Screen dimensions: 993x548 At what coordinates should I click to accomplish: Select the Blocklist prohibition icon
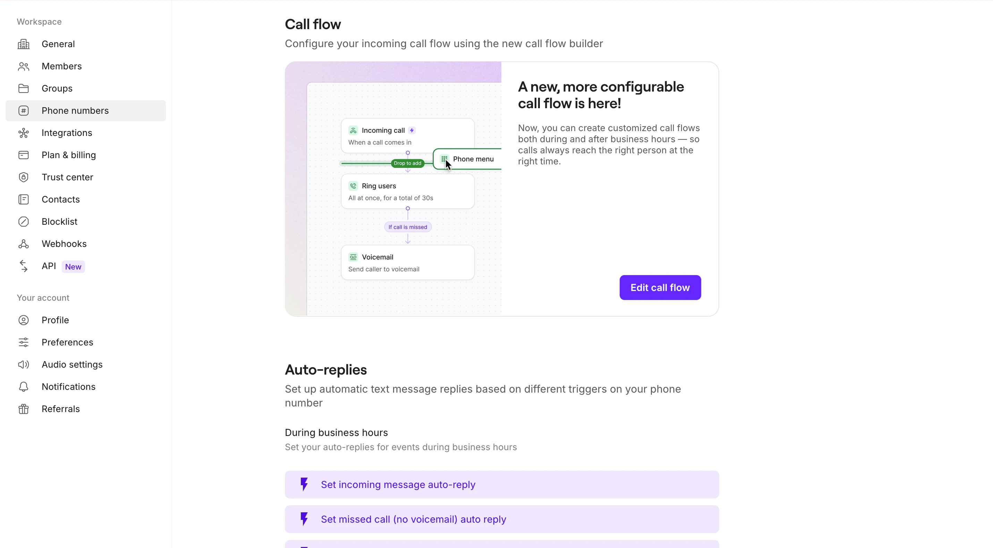tap(24, 221)
